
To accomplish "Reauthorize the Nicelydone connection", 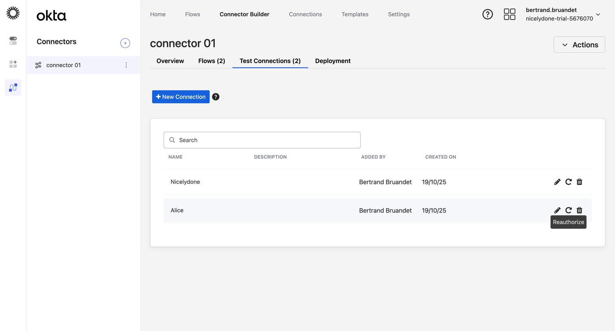I will pos(569,182).
